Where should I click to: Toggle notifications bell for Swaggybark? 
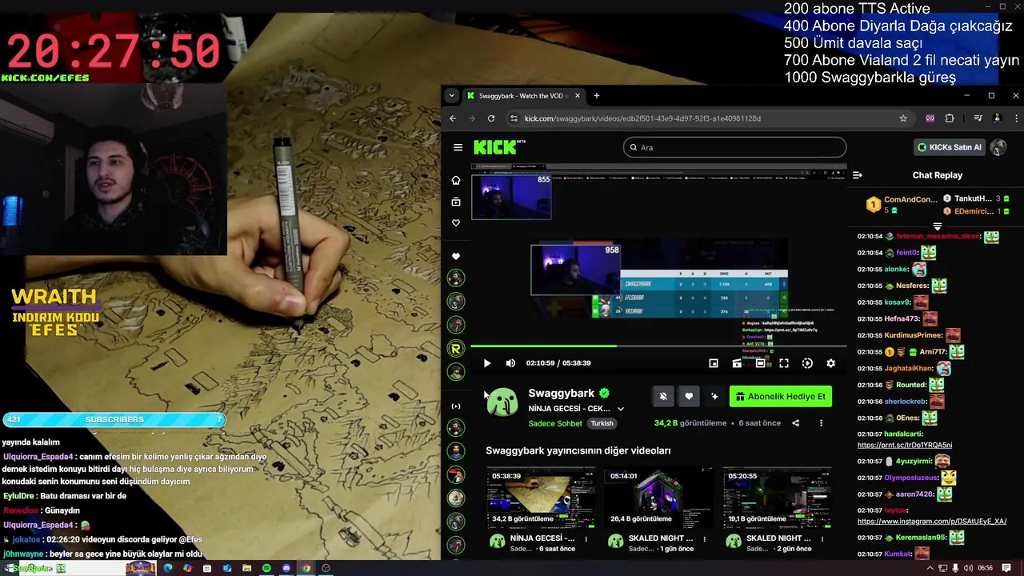pos(662,396)
